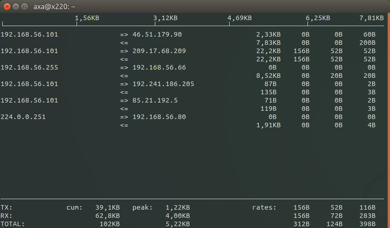Click source address 192.168.56.255
The width and height of the screenshot is (390, 228).
pyautogui.click(x=29, y=68)
